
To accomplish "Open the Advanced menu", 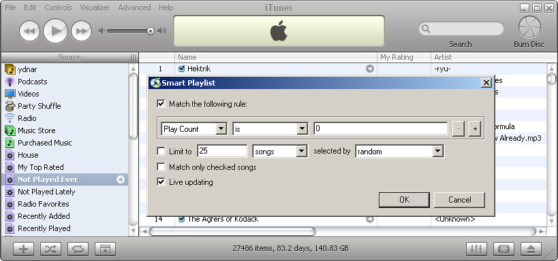I will click(x=134, y=7).
